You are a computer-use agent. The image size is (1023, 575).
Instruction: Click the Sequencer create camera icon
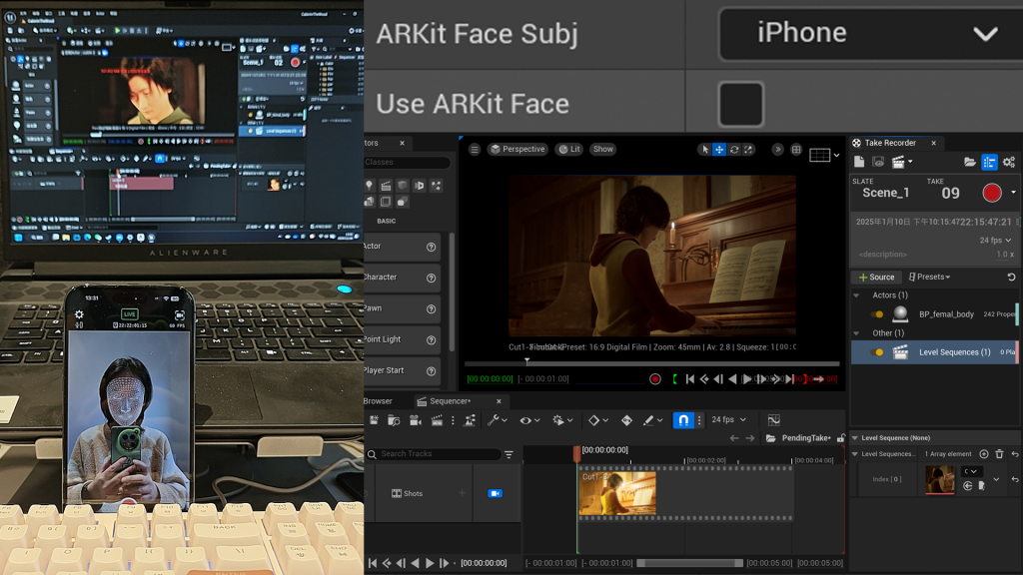click(x=415, y=420)
